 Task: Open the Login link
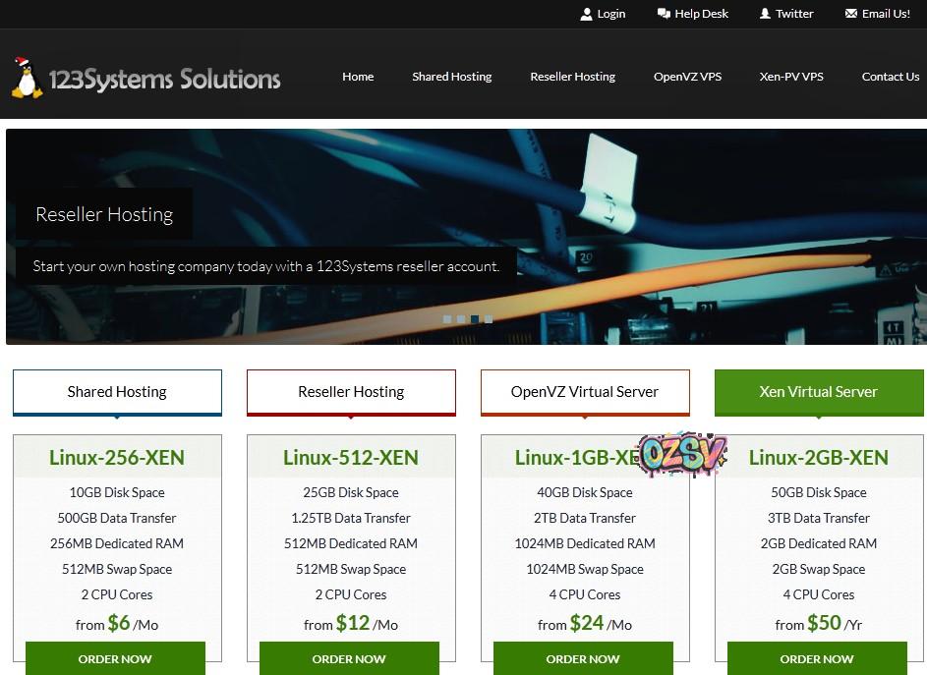click(x=611, y=14)
